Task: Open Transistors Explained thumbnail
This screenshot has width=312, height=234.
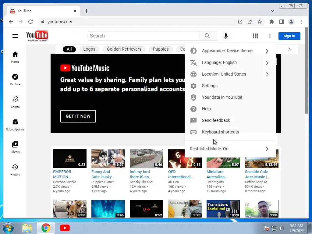Action: tap(223, 208)
